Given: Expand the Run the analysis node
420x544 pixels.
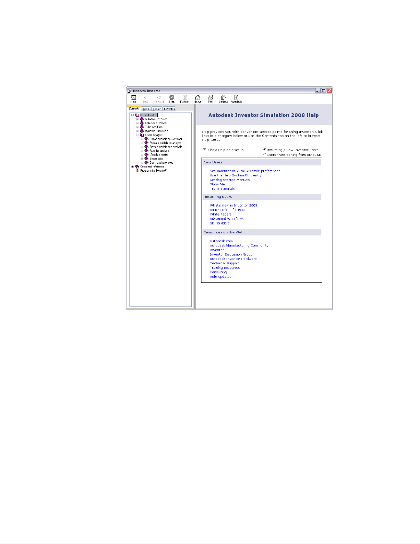Looking at the screenshot, I should click(142, 151).
